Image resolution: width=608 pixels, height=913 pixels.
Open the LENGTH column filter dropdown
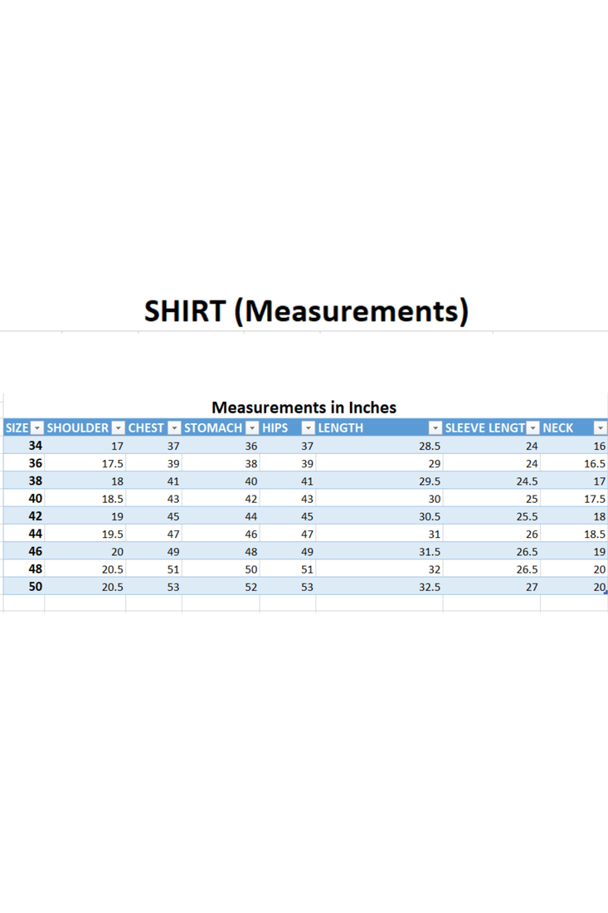click(x=435, y=428)
